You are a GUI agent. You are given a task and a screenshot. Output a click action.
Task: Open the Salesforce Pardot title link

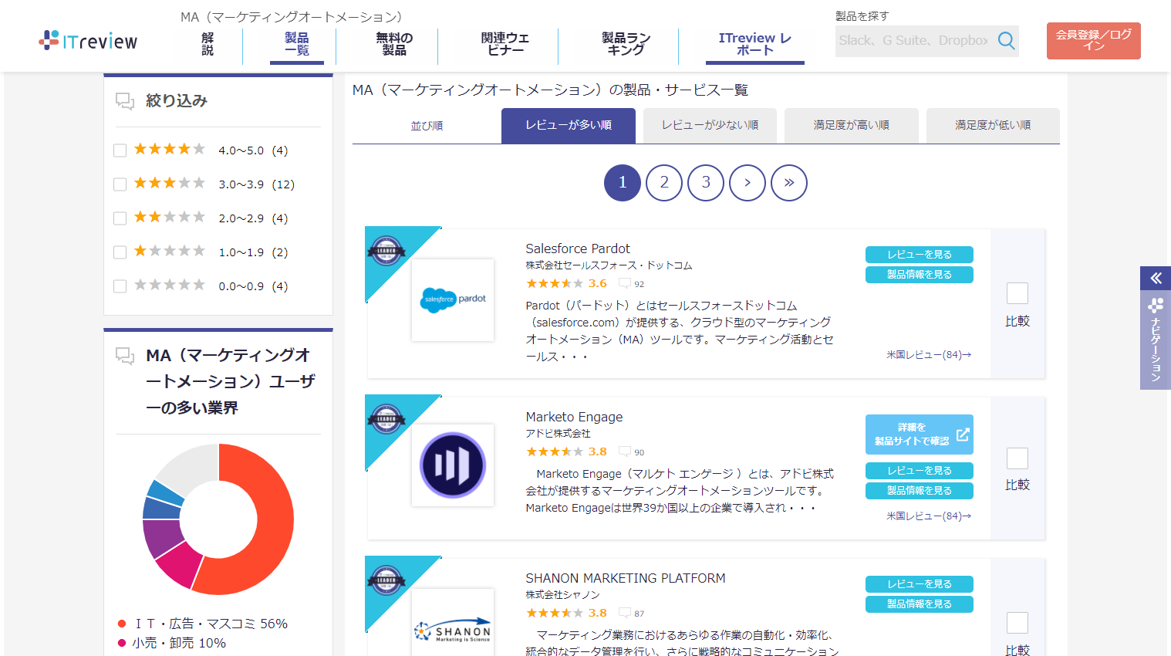click(x=578, y=249)
